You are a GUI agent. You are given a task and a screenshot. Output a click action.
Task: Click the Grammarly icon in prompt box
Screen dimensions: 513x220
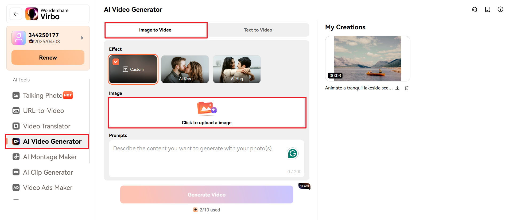pos(293,153)
